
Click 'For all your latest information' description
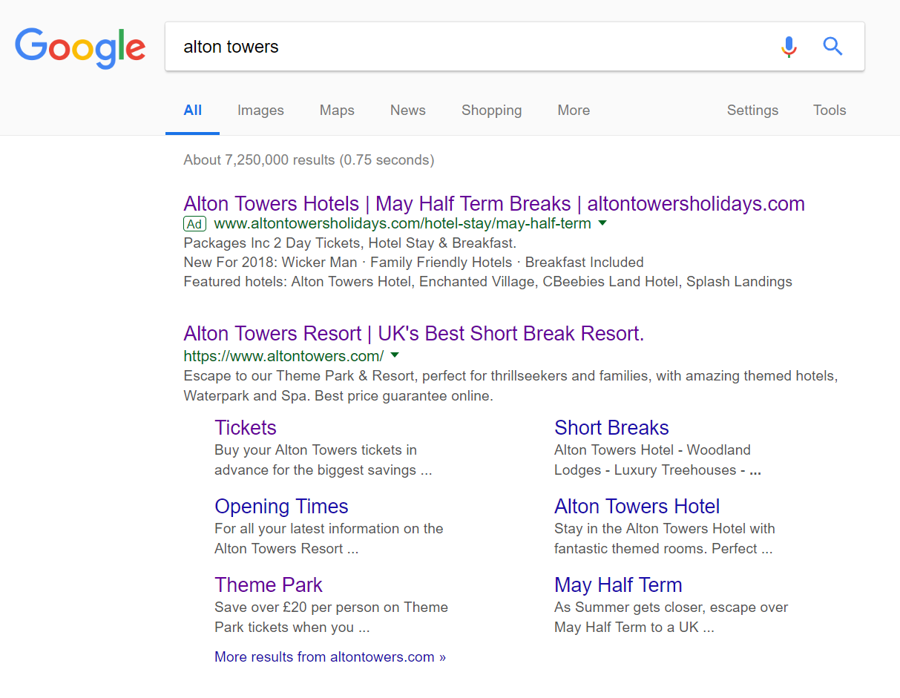coord(329,539)
